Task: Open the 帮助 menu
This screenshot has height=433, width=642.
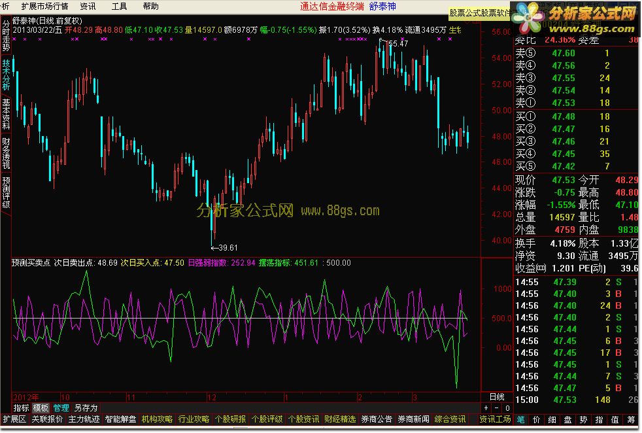Action: coord(150,6)
